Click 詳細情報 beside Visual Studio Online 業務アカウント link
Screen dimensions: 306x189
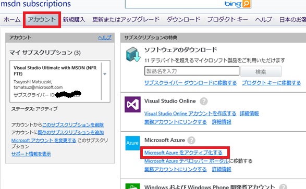222,122
